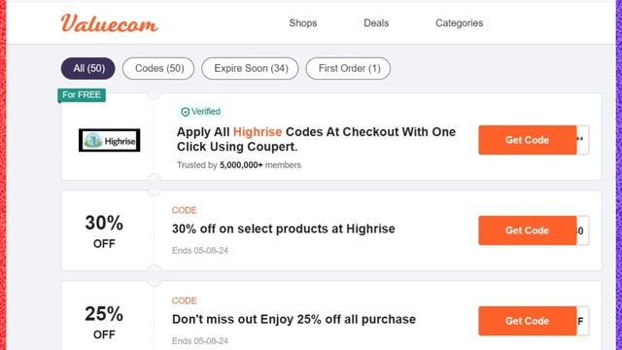Click the Valuecom logo
The height and width of the screenshot is (350, 622).
tap(109, 23)
